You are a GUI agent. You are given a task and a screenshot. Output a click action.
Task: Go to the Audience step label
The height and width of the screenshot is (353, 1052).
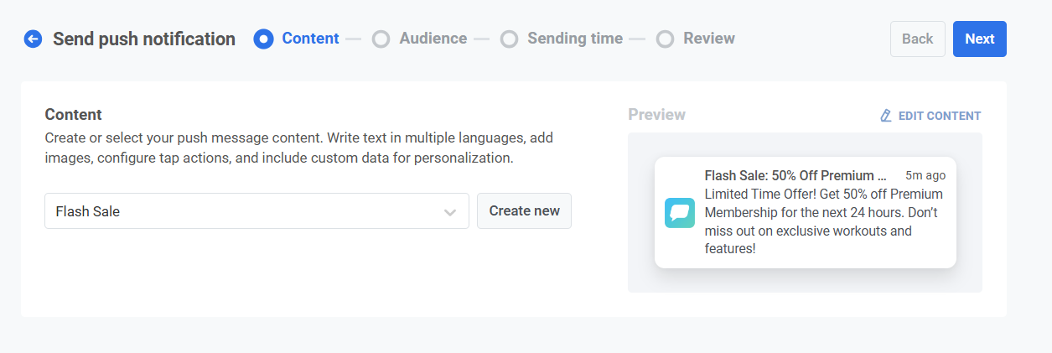[x=433, y=39]
